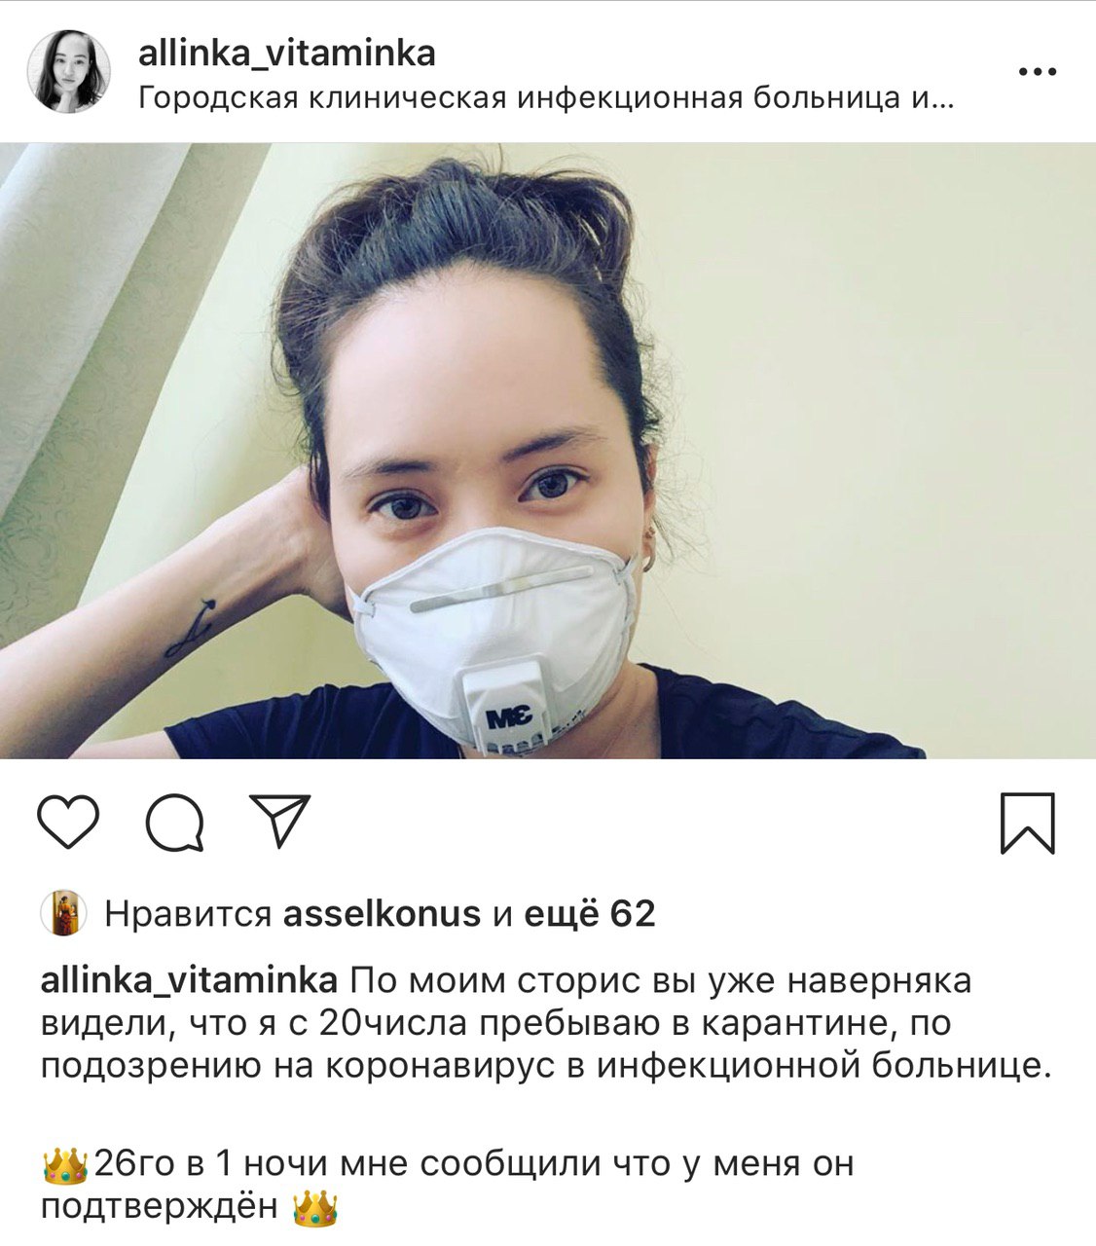1096x1246 pixels.
Task: Share the post via the paper plane icon
Action: (x=280, y=822)
